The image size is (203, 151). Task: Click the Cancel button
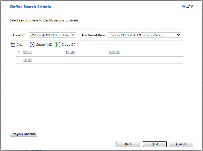tap(181, 144)
